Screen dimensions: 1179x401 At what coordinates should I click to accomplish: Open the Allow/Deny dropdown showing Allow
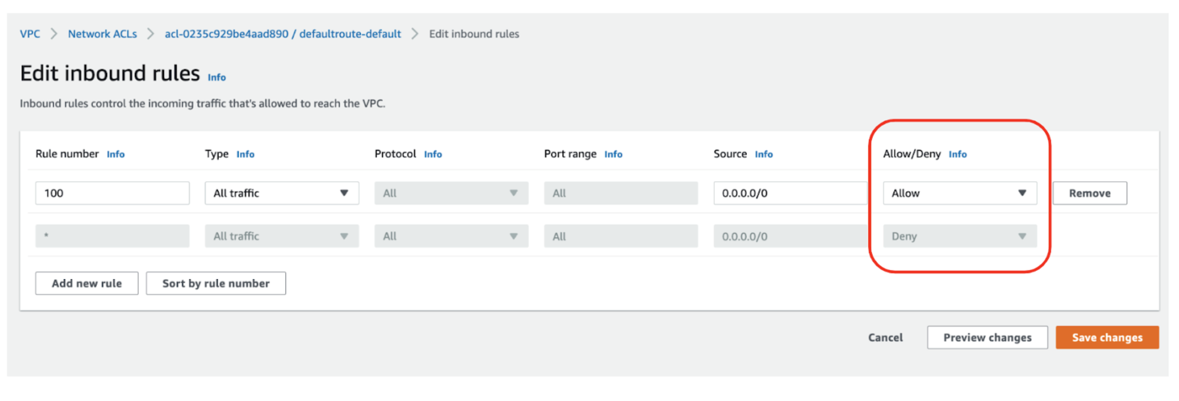click(x=959, y=193)
